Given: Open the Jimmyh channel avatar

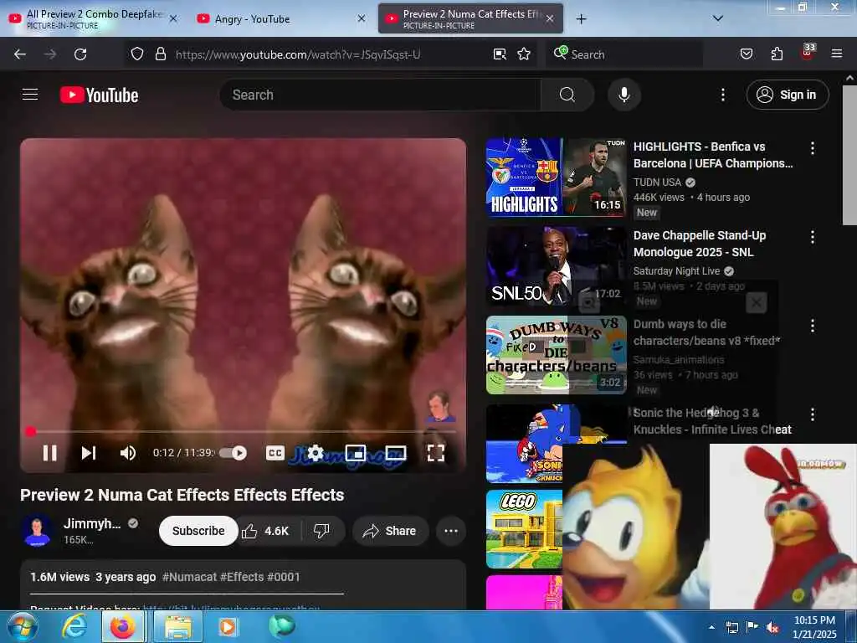Looking at the screenshot, I should pyautogui.click(x=37, y=531).
